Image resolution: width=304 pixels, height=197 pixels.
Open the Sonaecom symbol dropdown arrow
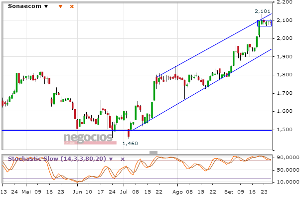46,6
